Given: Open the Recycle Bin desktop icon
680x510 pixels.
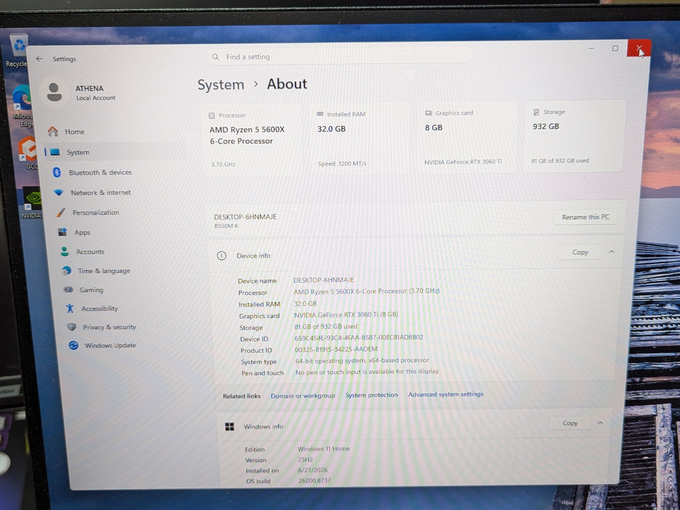Looking at the screenshot, I should coord(18,50).
